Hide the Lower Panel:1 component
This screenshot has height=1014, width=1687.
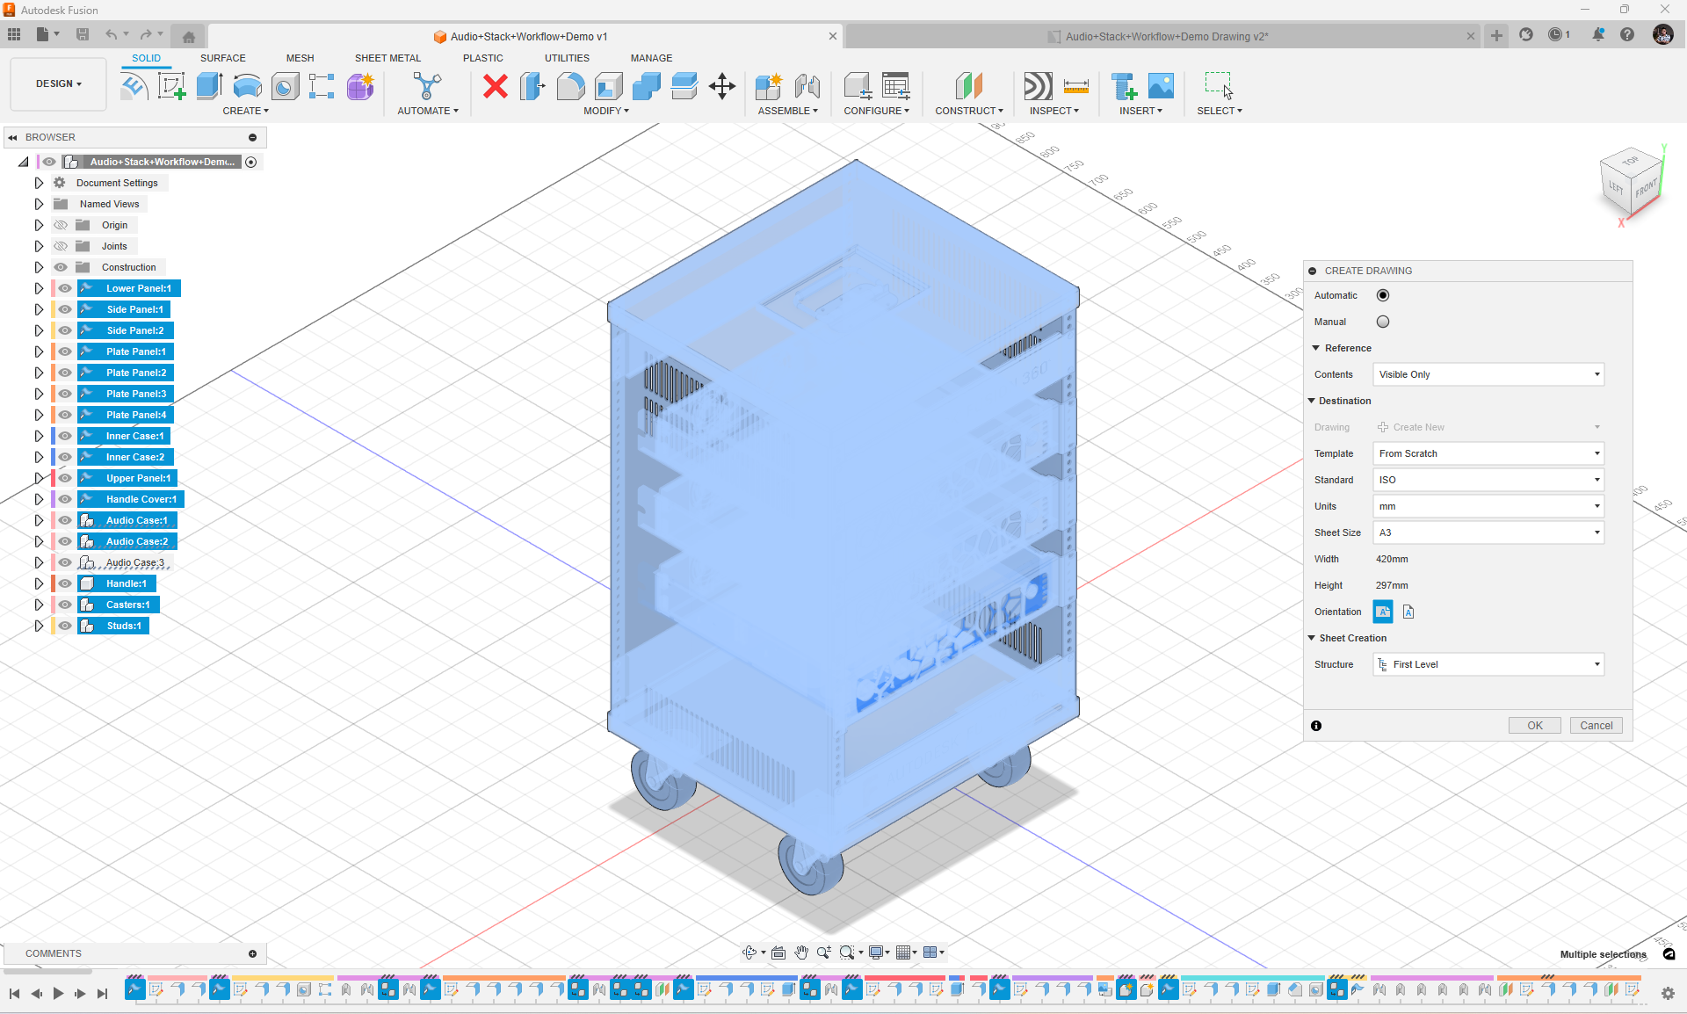[x=65, y=288]
